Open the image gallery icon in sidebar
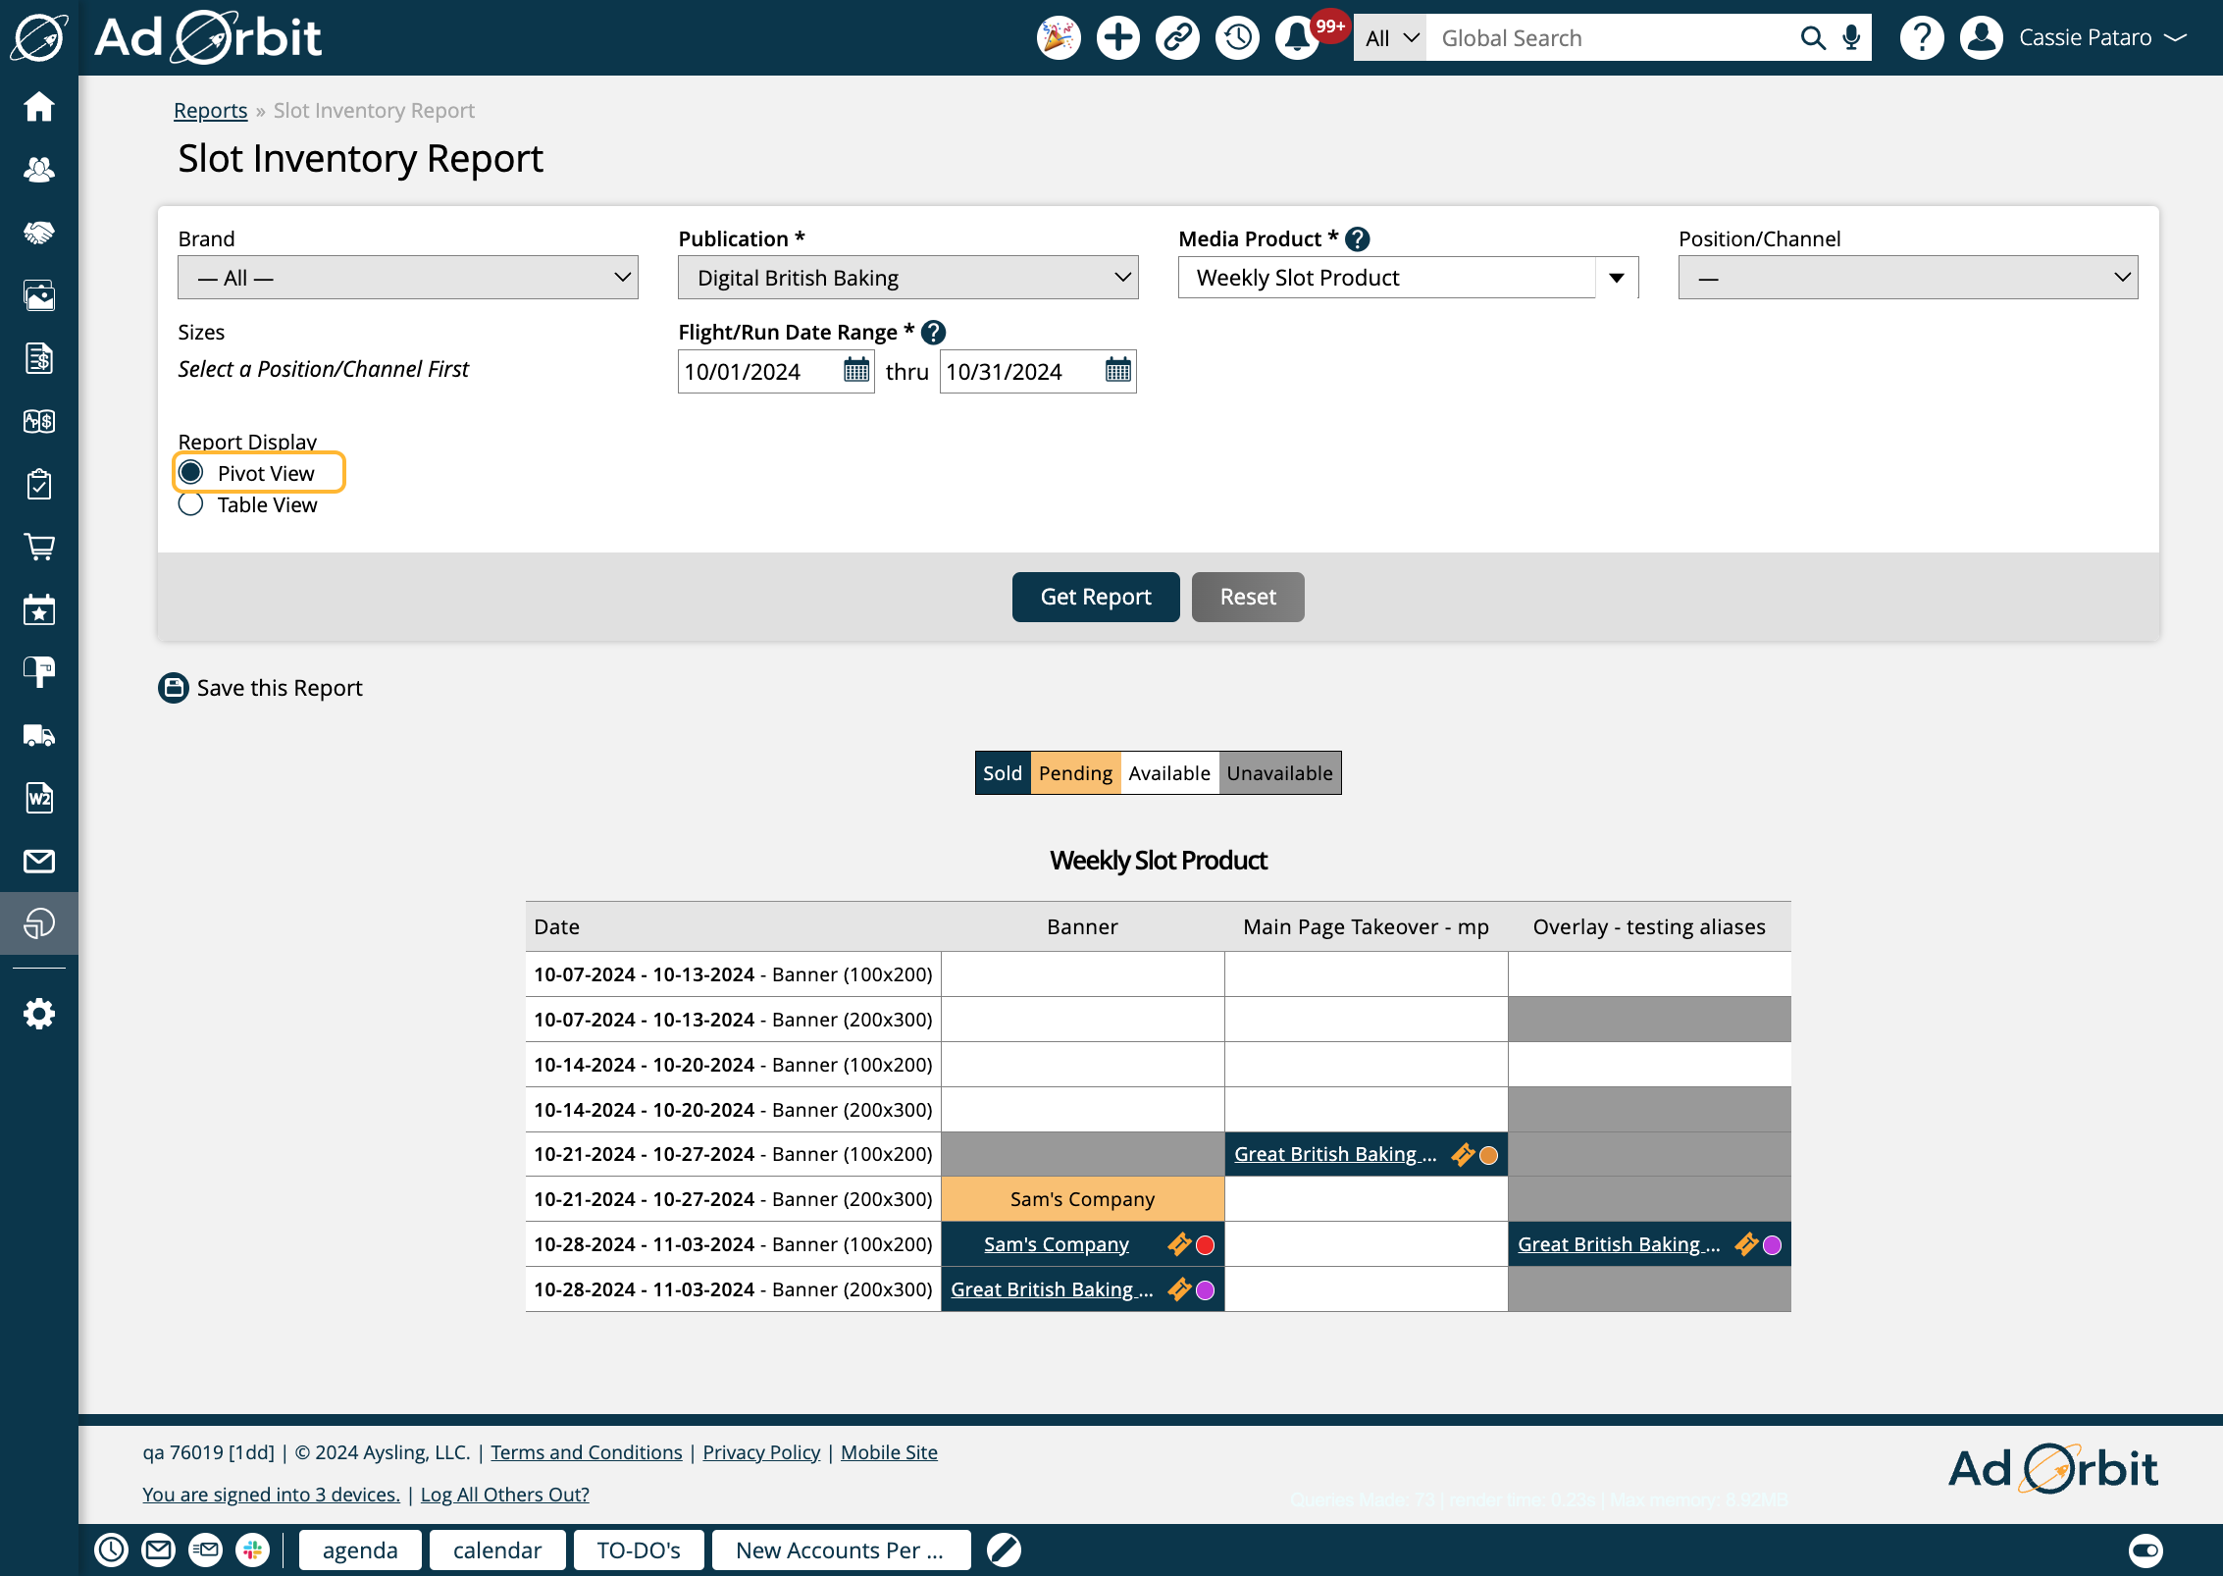This screenshot has width=2223, height=1576. [x=39, y=295]
